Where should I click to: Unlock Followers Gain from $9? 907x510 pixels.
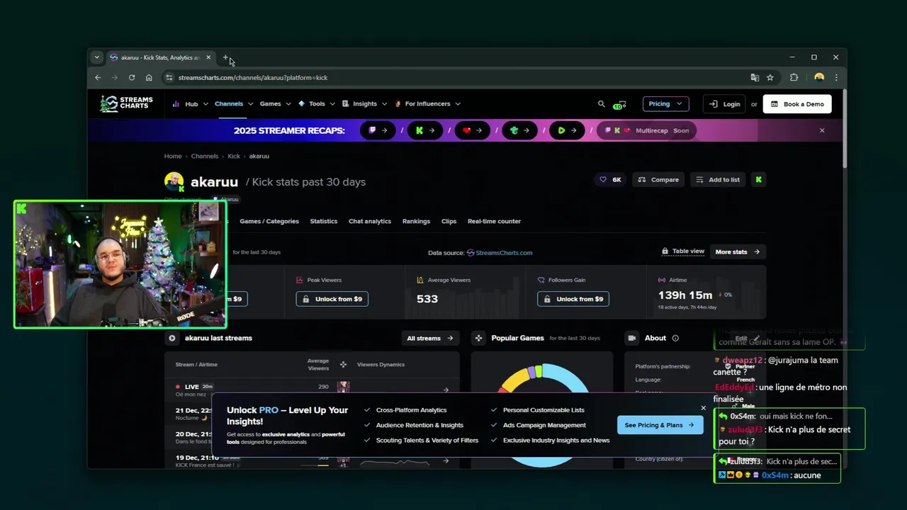point(573,299)
